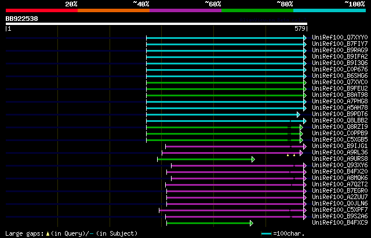The height and width of the screenshot is (238, 371).
Task: Click the green ~80% identity legend segment
Action: [257, 10]
